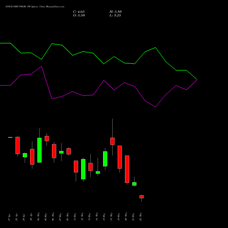This screenshot has width=228, height=228.
Task: Click the open value 'O: 5.50'
Action: point(79,16)
